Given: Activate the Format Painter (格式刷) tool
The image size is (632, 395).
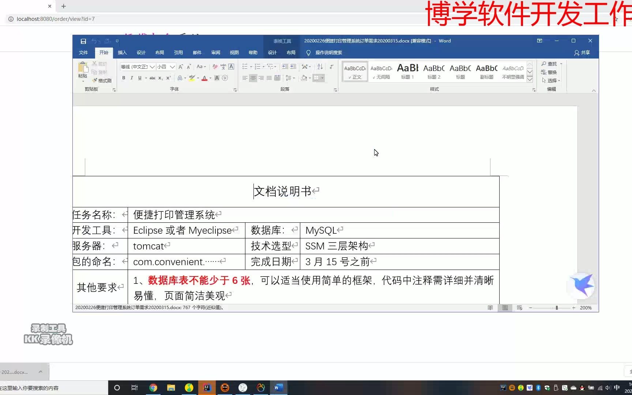Looking at the screenshot, I should 102,80.
